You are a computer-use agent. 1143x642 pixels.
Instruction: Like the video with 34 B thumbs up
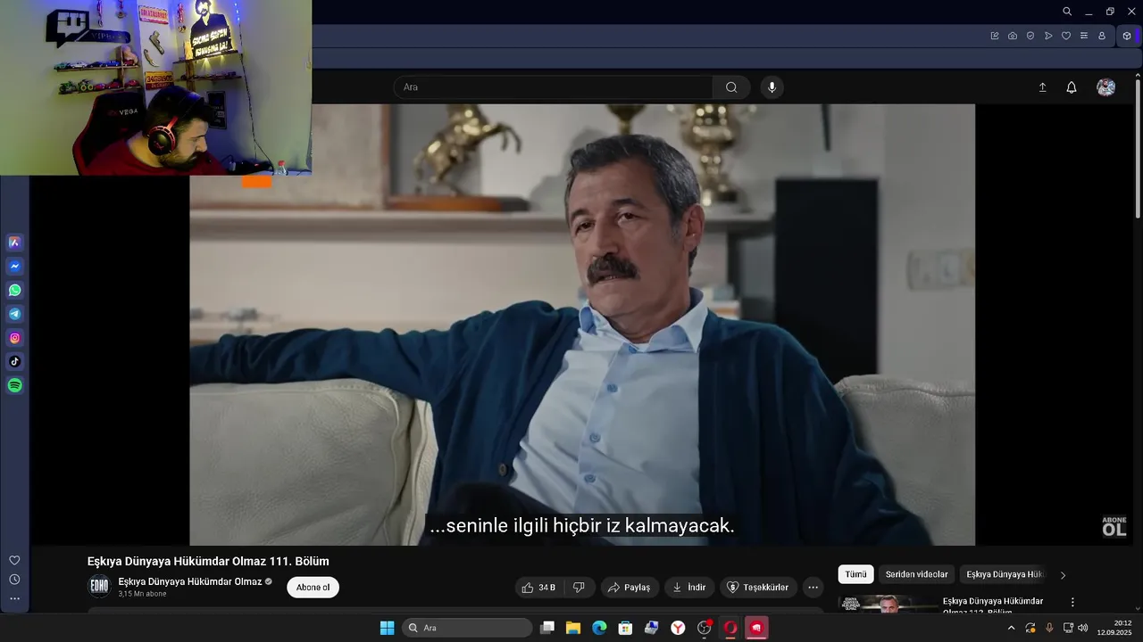pyautogui.click(x=539, y=588)
